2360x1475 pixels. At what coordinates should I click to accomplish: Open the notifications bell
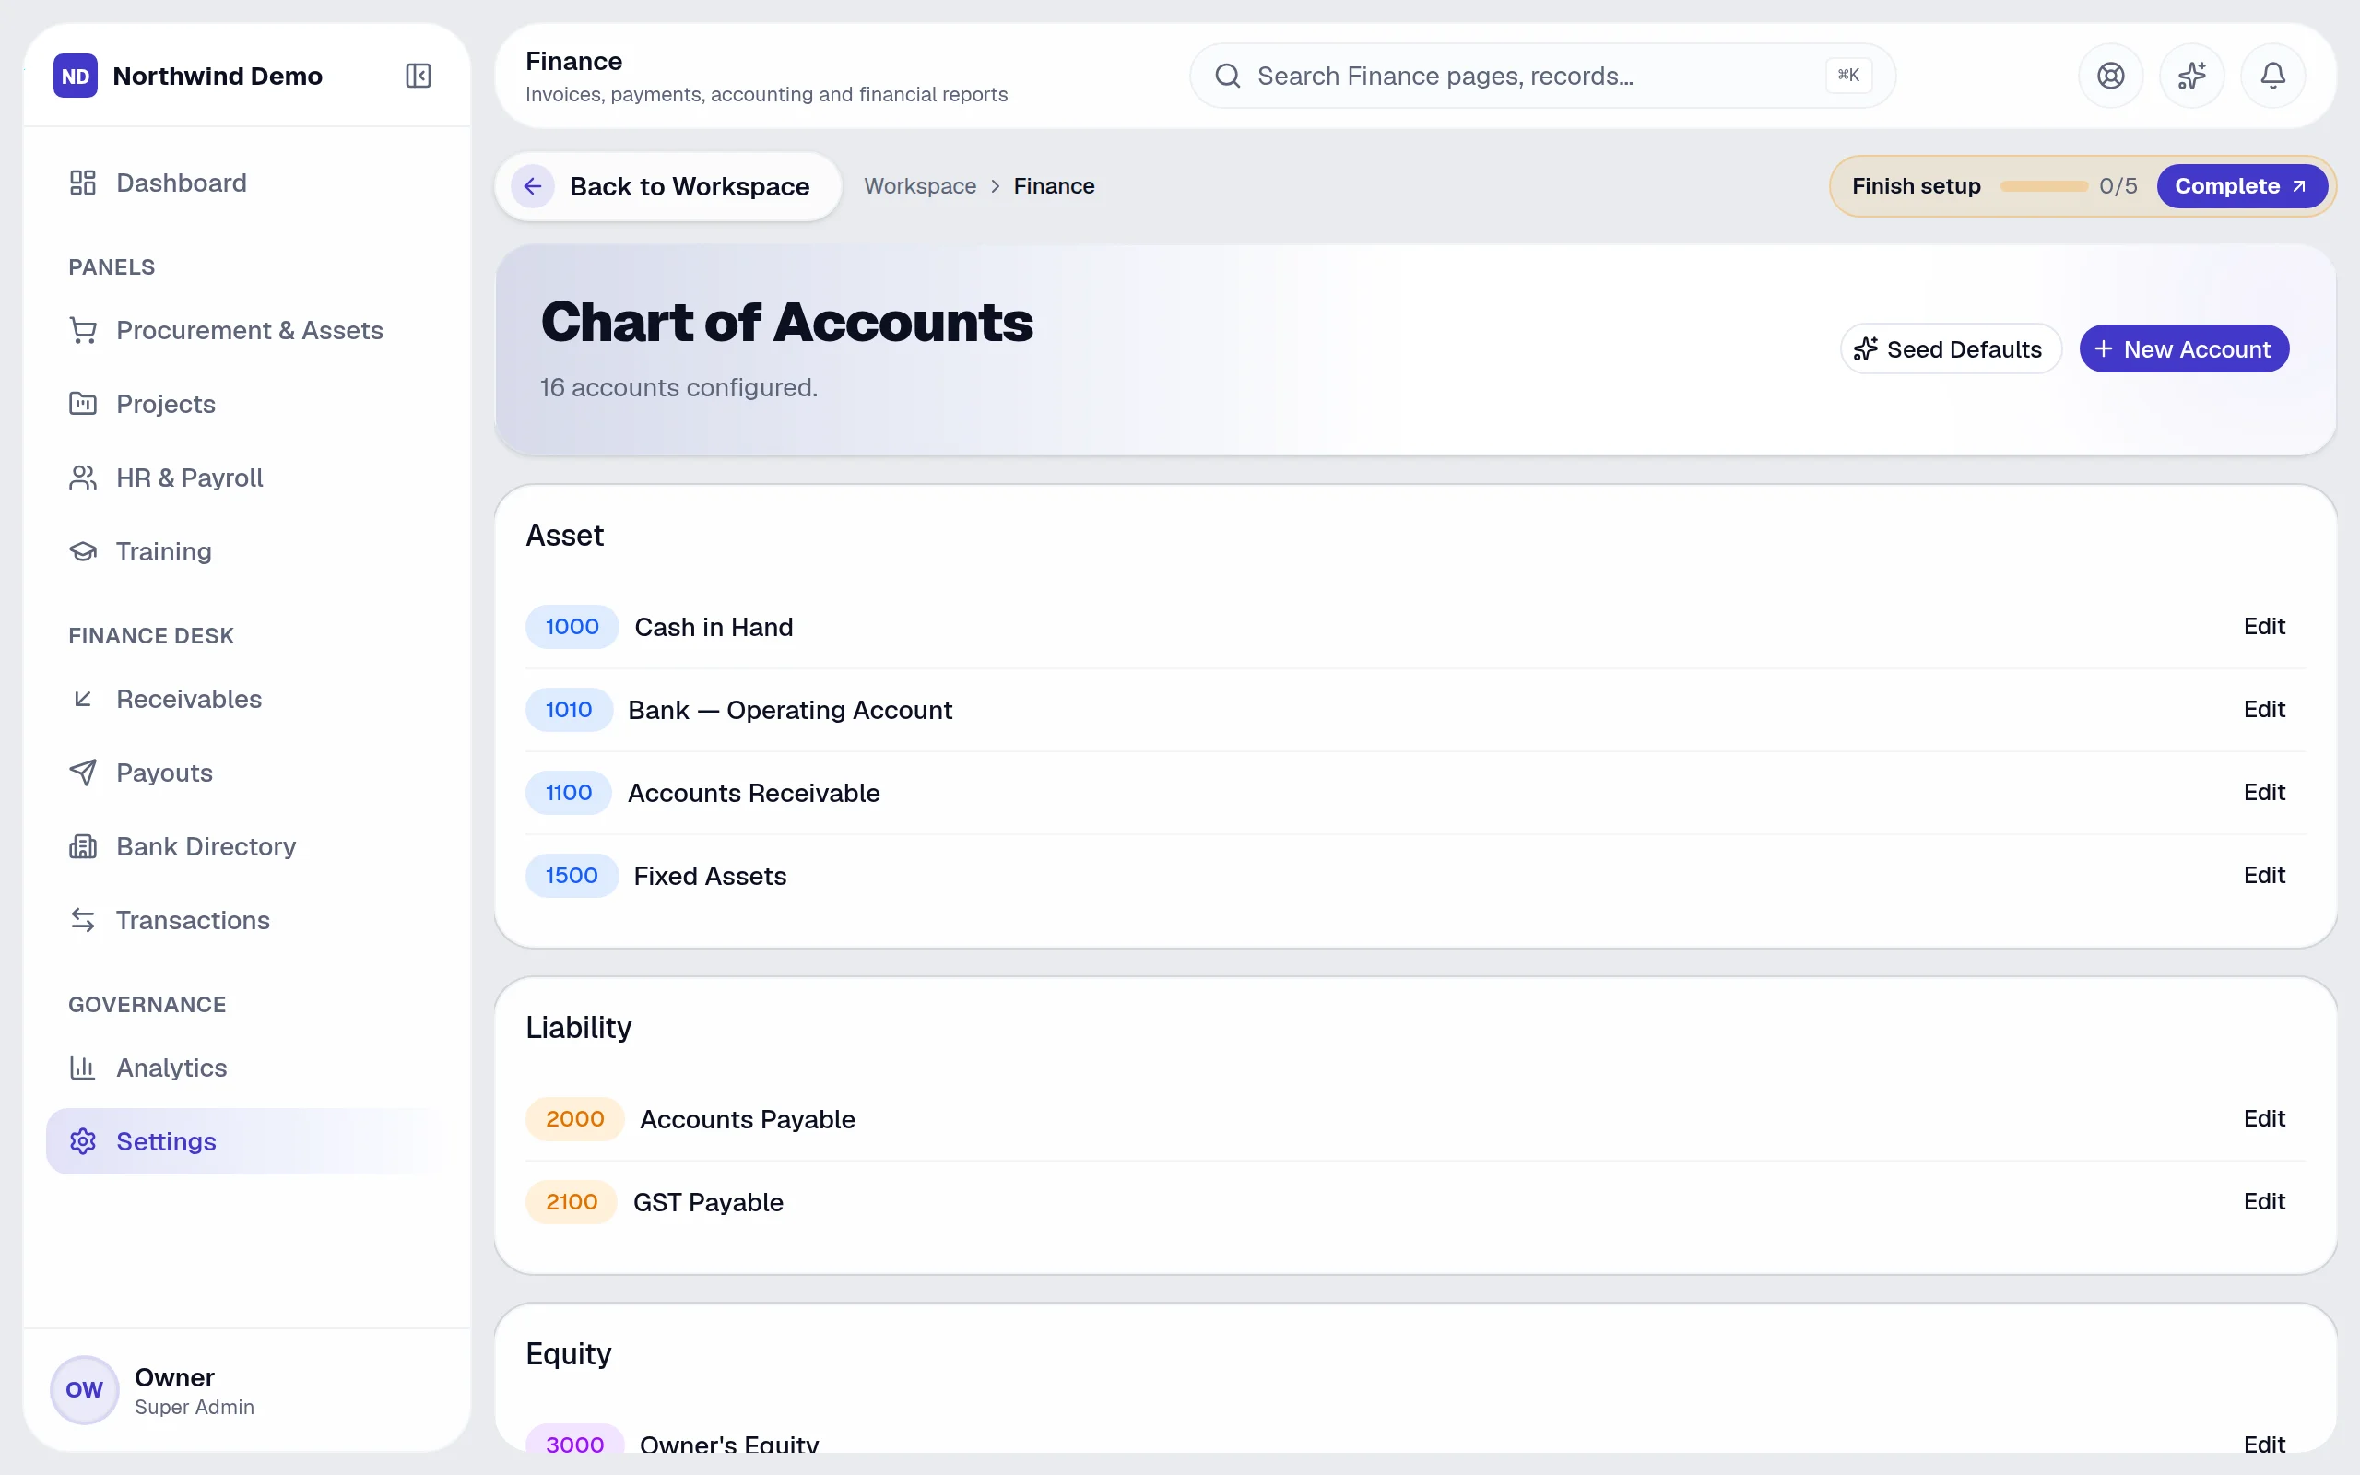(2272, 77)
